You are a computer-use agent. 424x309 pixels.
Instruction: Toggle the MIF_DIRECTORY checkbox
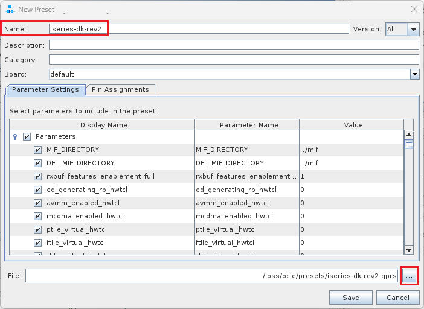click(37, 150)
